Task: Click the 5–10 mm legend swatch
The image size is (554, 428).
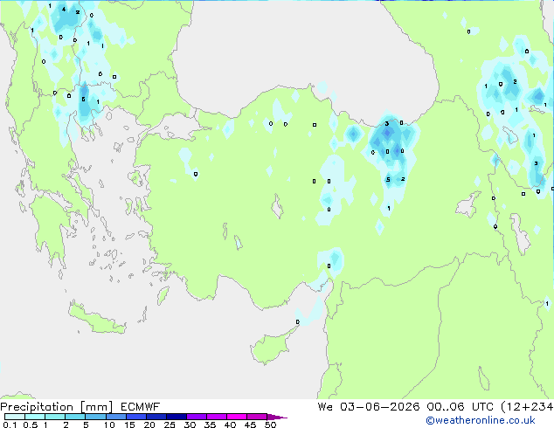Action: click(95, 417)
